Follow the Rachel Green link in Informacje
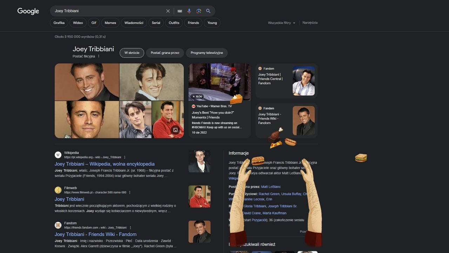Viewport: 449px width, 253px height. pos(269,194)
